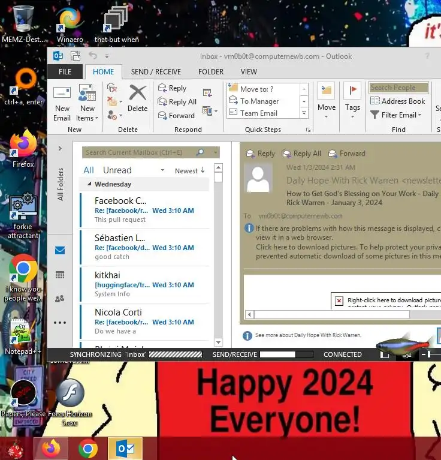
Task: Click Reply All in the ribbon
Action: click(x=177, y=102)
